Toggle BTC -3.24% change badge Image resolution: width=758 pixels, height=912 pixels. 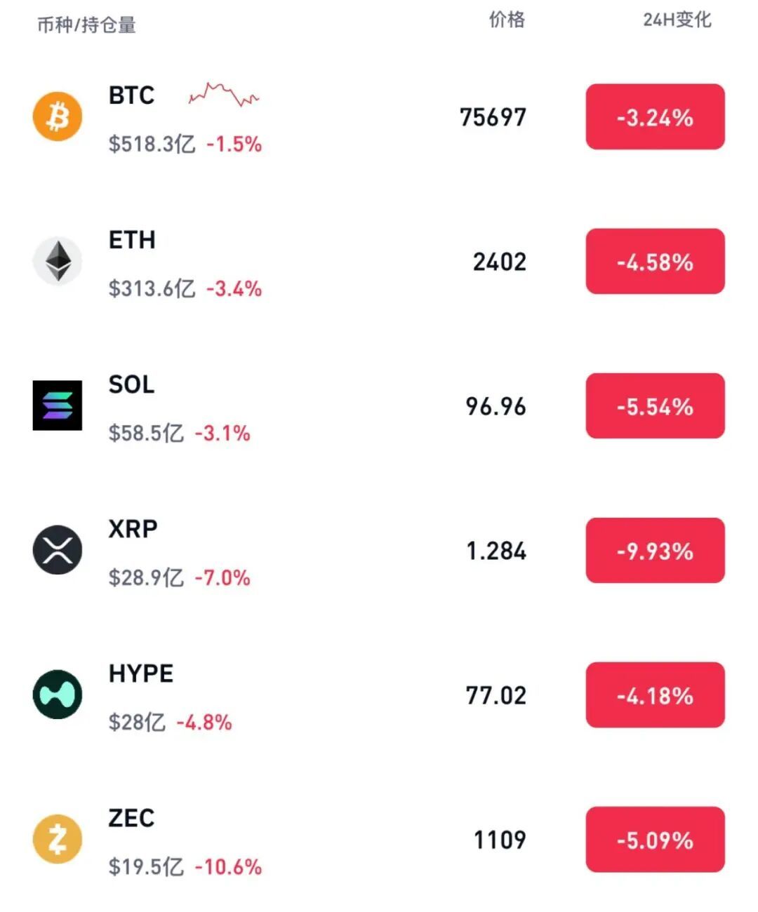coord(655,116)
